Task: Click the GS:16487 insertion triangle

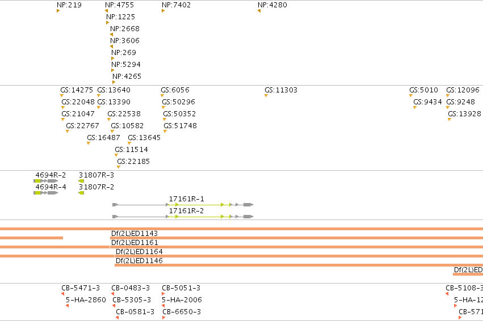Action: click(89, 143)
